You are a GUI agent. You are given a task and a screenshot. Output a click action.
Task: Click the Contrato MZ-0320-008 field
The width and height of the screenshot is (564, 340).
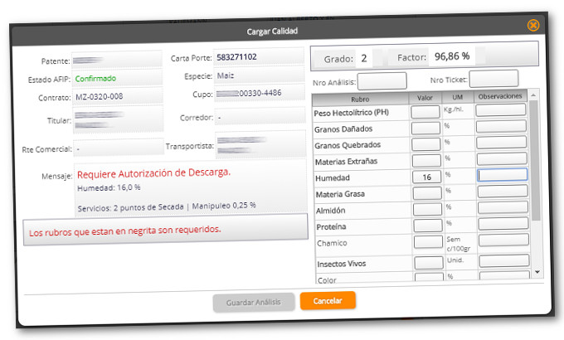point(116,96)
